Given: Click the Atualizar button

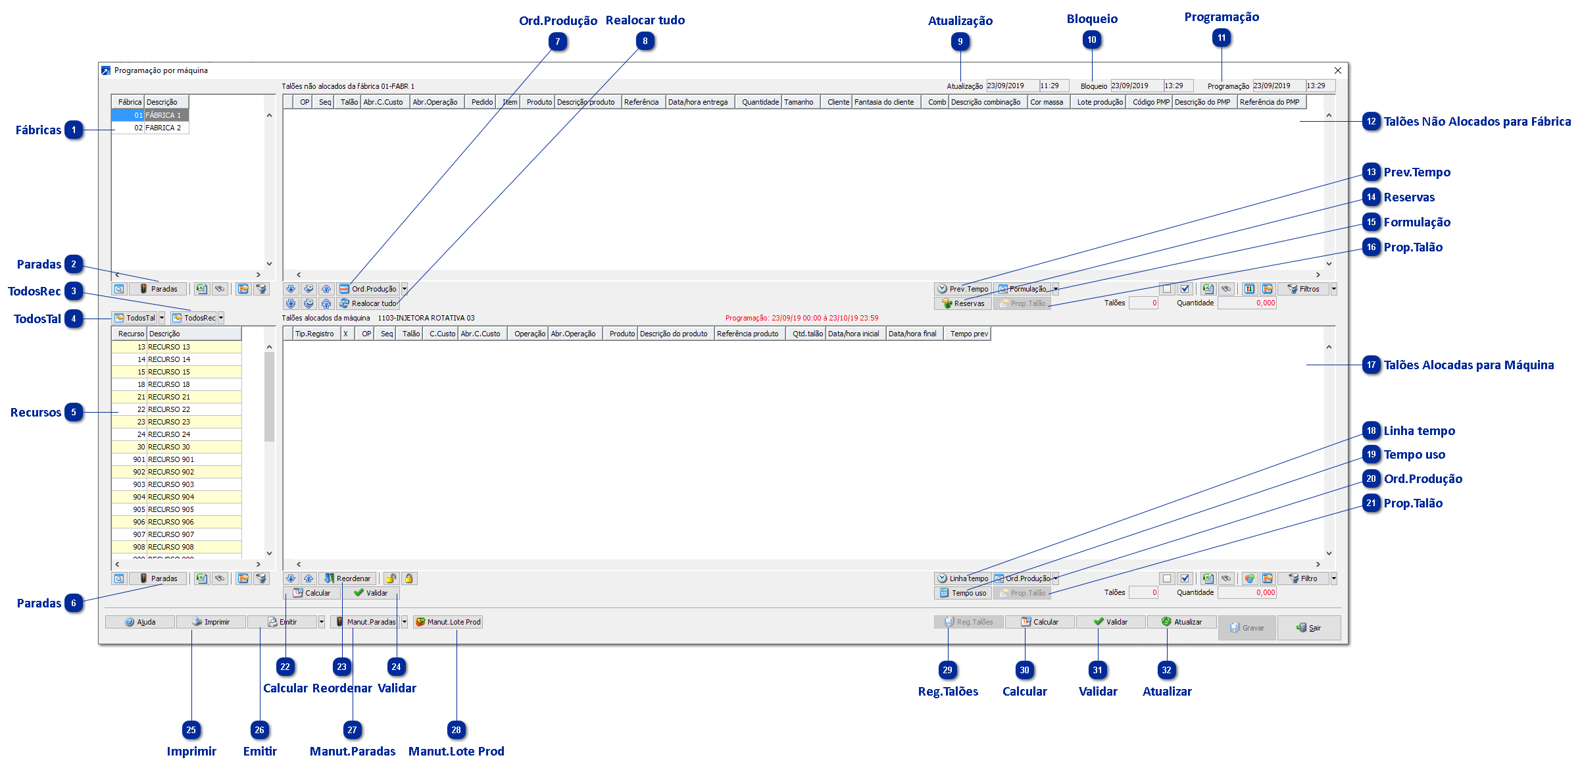Looking at the screenshot, I should 1181,622.
